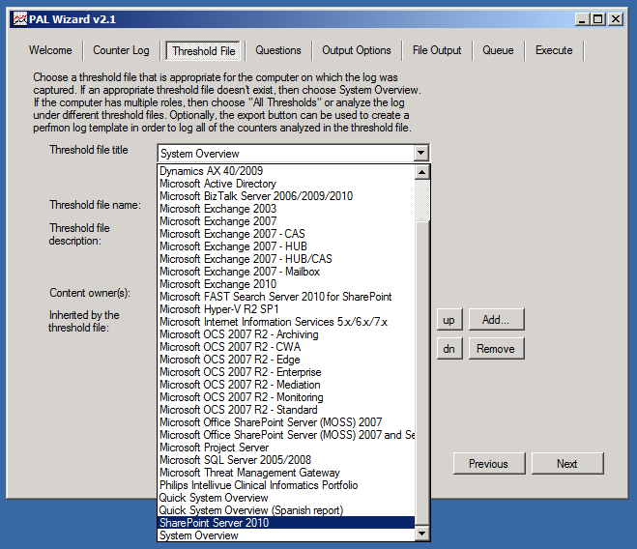Select Microsoft Exchange 2003
637x549 pixels.
pyautogui.click(x=286, y=209)
